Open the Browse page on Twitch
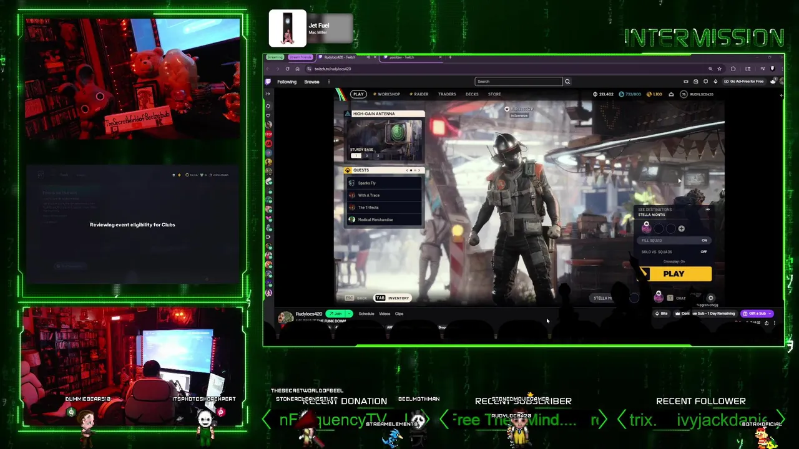 click(311, 82)
